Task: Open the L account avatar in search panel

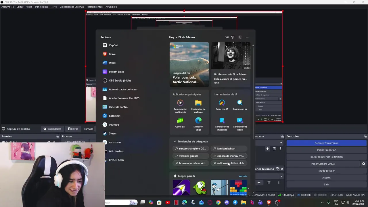Action: pos(240,37)
